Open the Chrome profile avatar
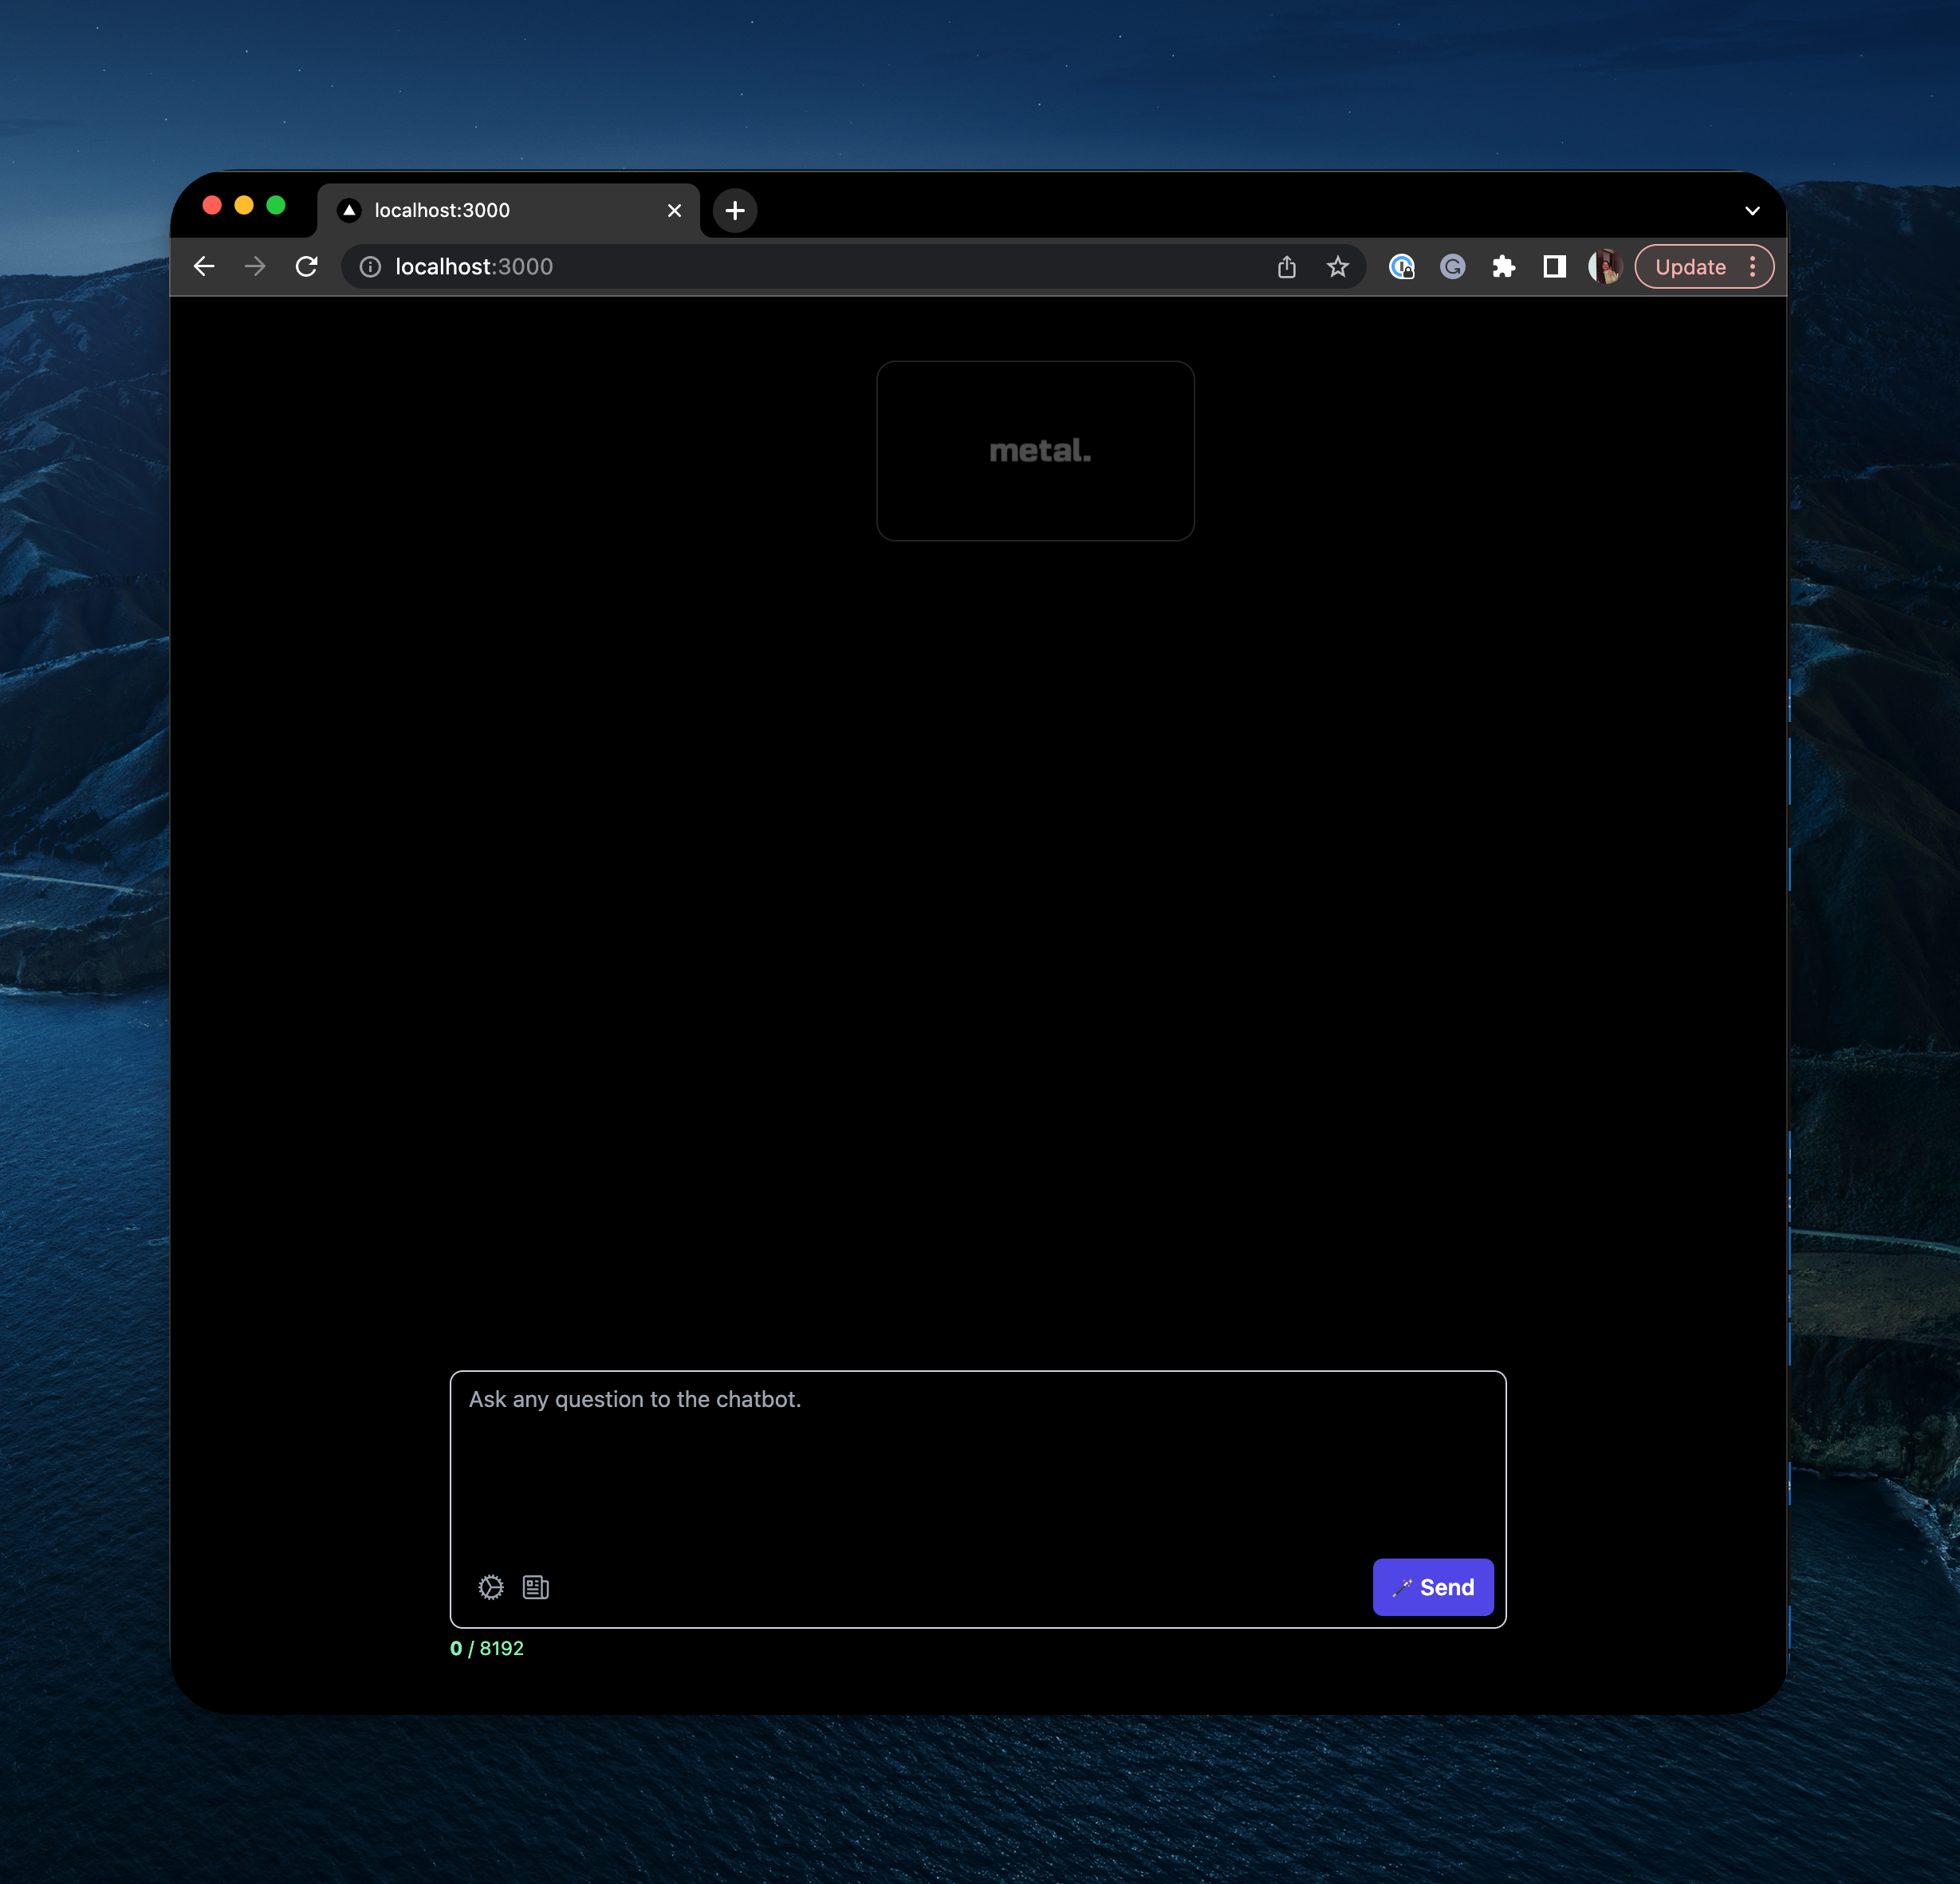 tap(1605, 266)
